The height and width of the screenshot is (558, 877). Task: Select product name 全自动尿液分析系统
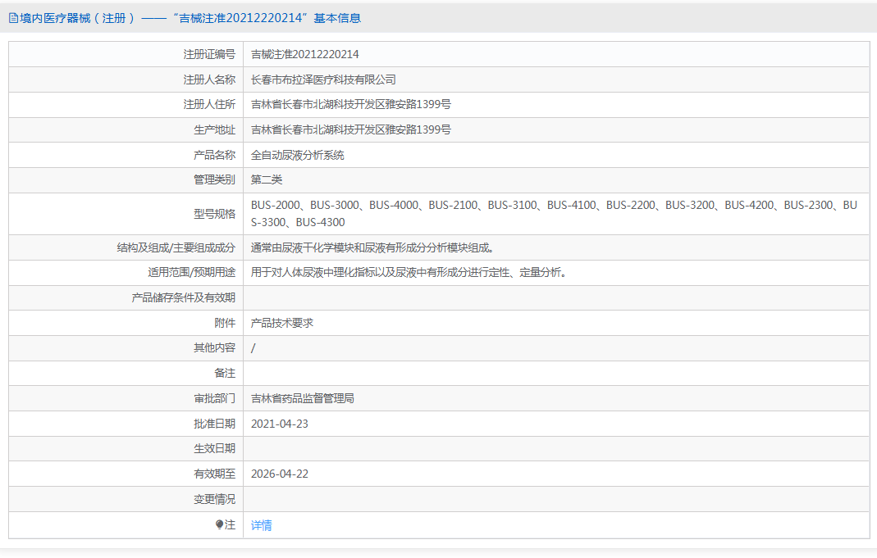click(298, 156)
